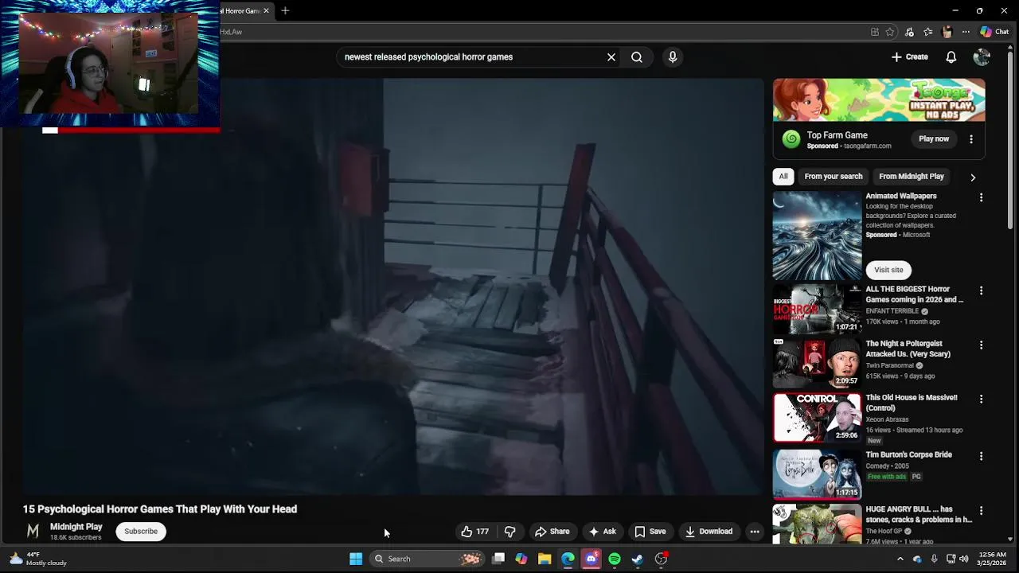Show hidden system tray icons
The height and width of the screenshot is (573, 1019).
click(900, 559)
